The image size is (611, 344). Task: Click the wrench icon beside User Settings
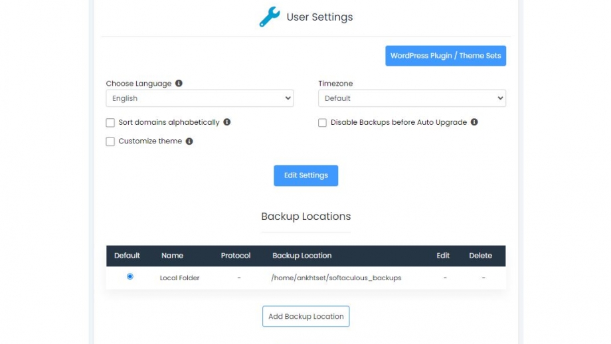coord(270,17)
